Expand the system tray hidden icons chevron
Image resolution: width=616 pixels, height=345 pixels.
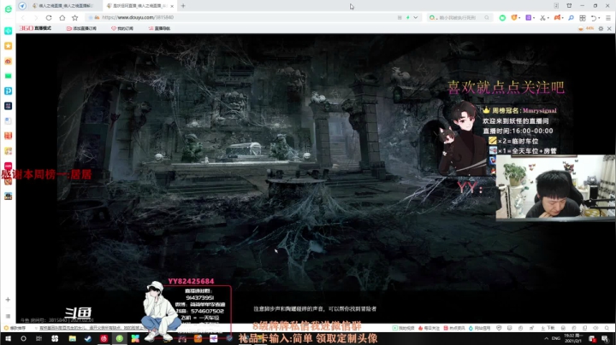(546, 338)
